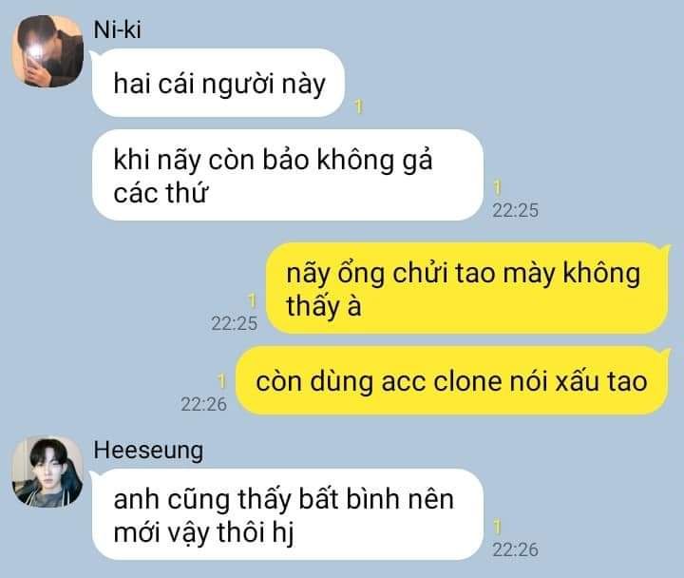Tap the Ni-ki sender name
Image resolution: width=684 pixels, height=578 pixels.
118,30
